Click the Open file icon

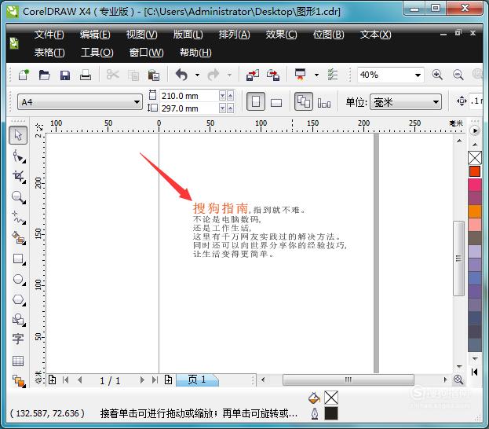[44, 75]
